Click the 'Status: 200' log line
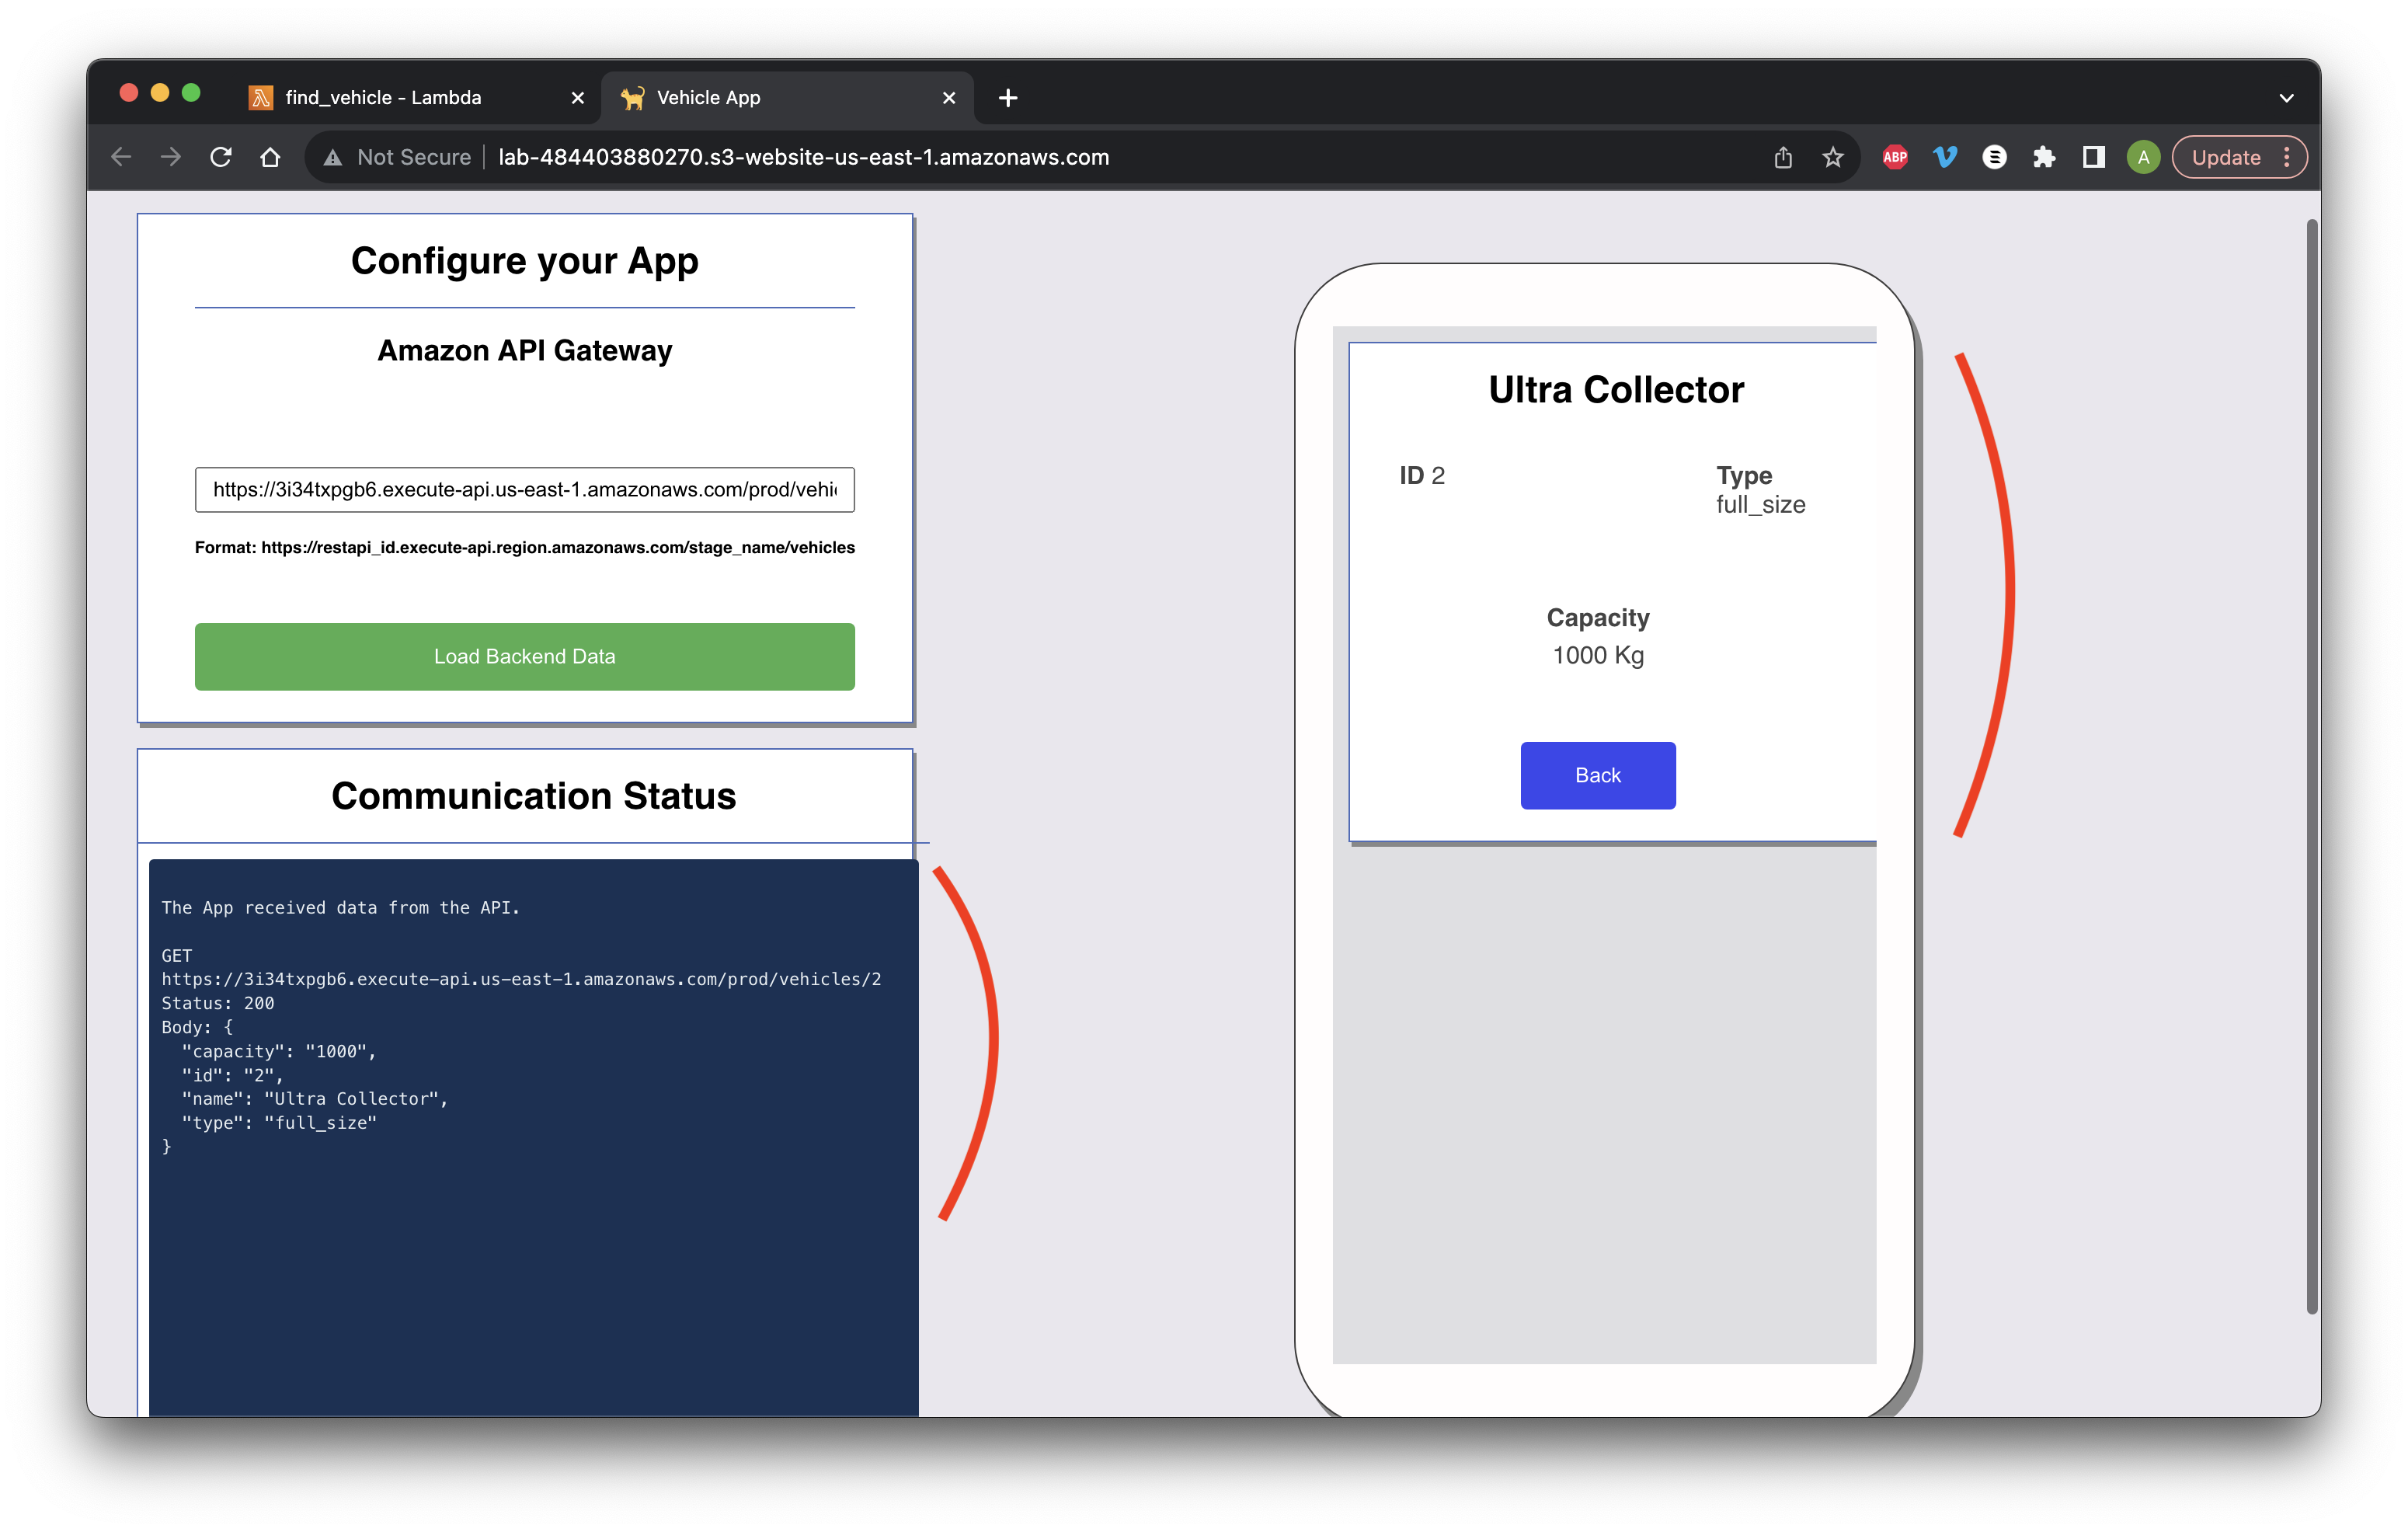The image size is (2408, 1532). click(218, 1003)
